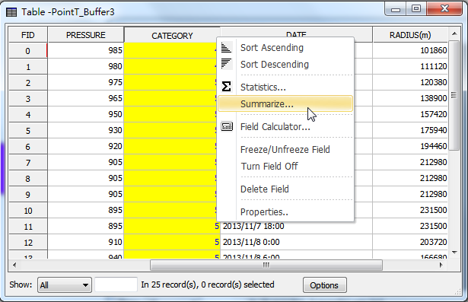Click radius cell 194460

410,146
